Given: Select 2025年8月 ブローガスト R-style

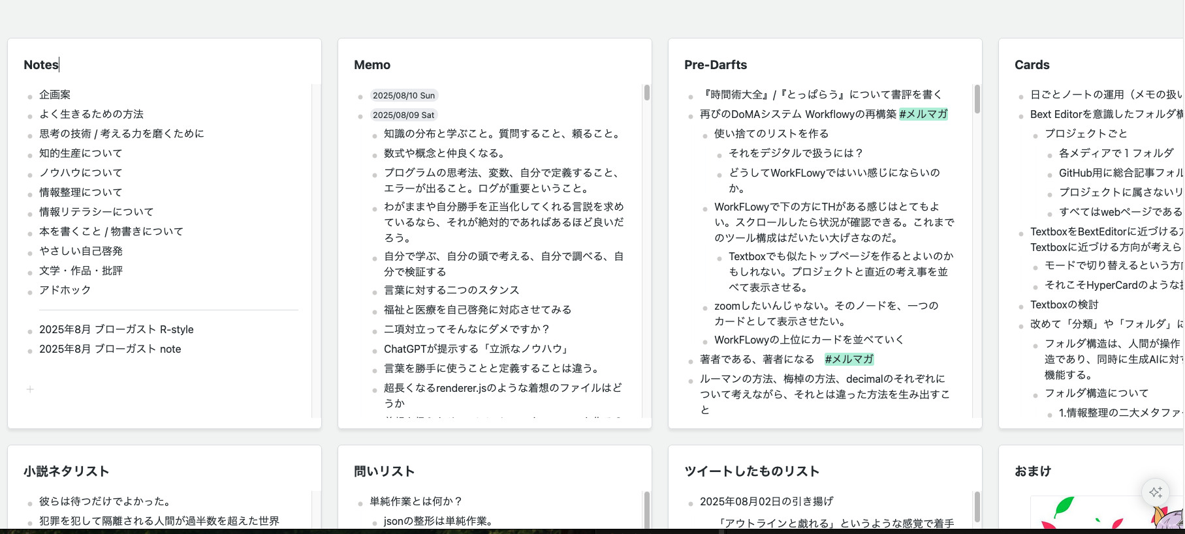Looking at the screenshot, I should tap(116, 329).
